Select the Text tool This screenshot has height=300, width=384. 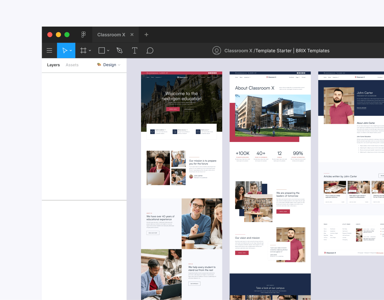(x=135, y=50)
